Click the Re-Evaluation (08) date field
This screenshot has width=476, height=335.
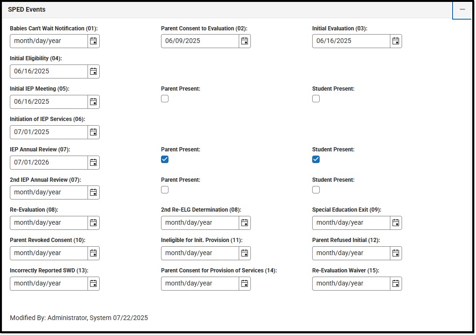pos(49,223)
